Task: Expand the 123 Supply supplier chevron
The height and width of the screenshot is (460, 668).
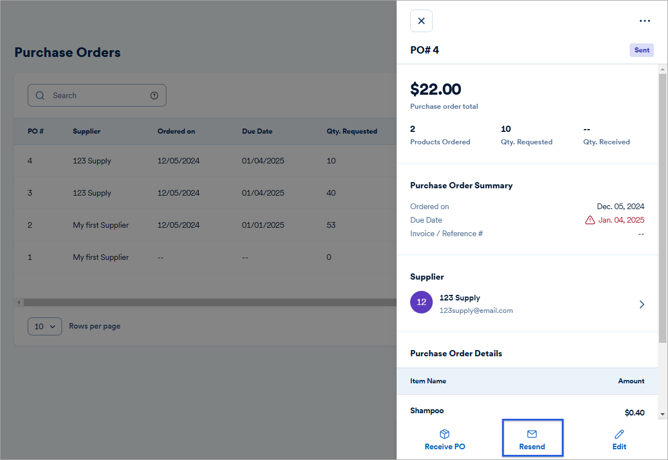Action: 641,304
